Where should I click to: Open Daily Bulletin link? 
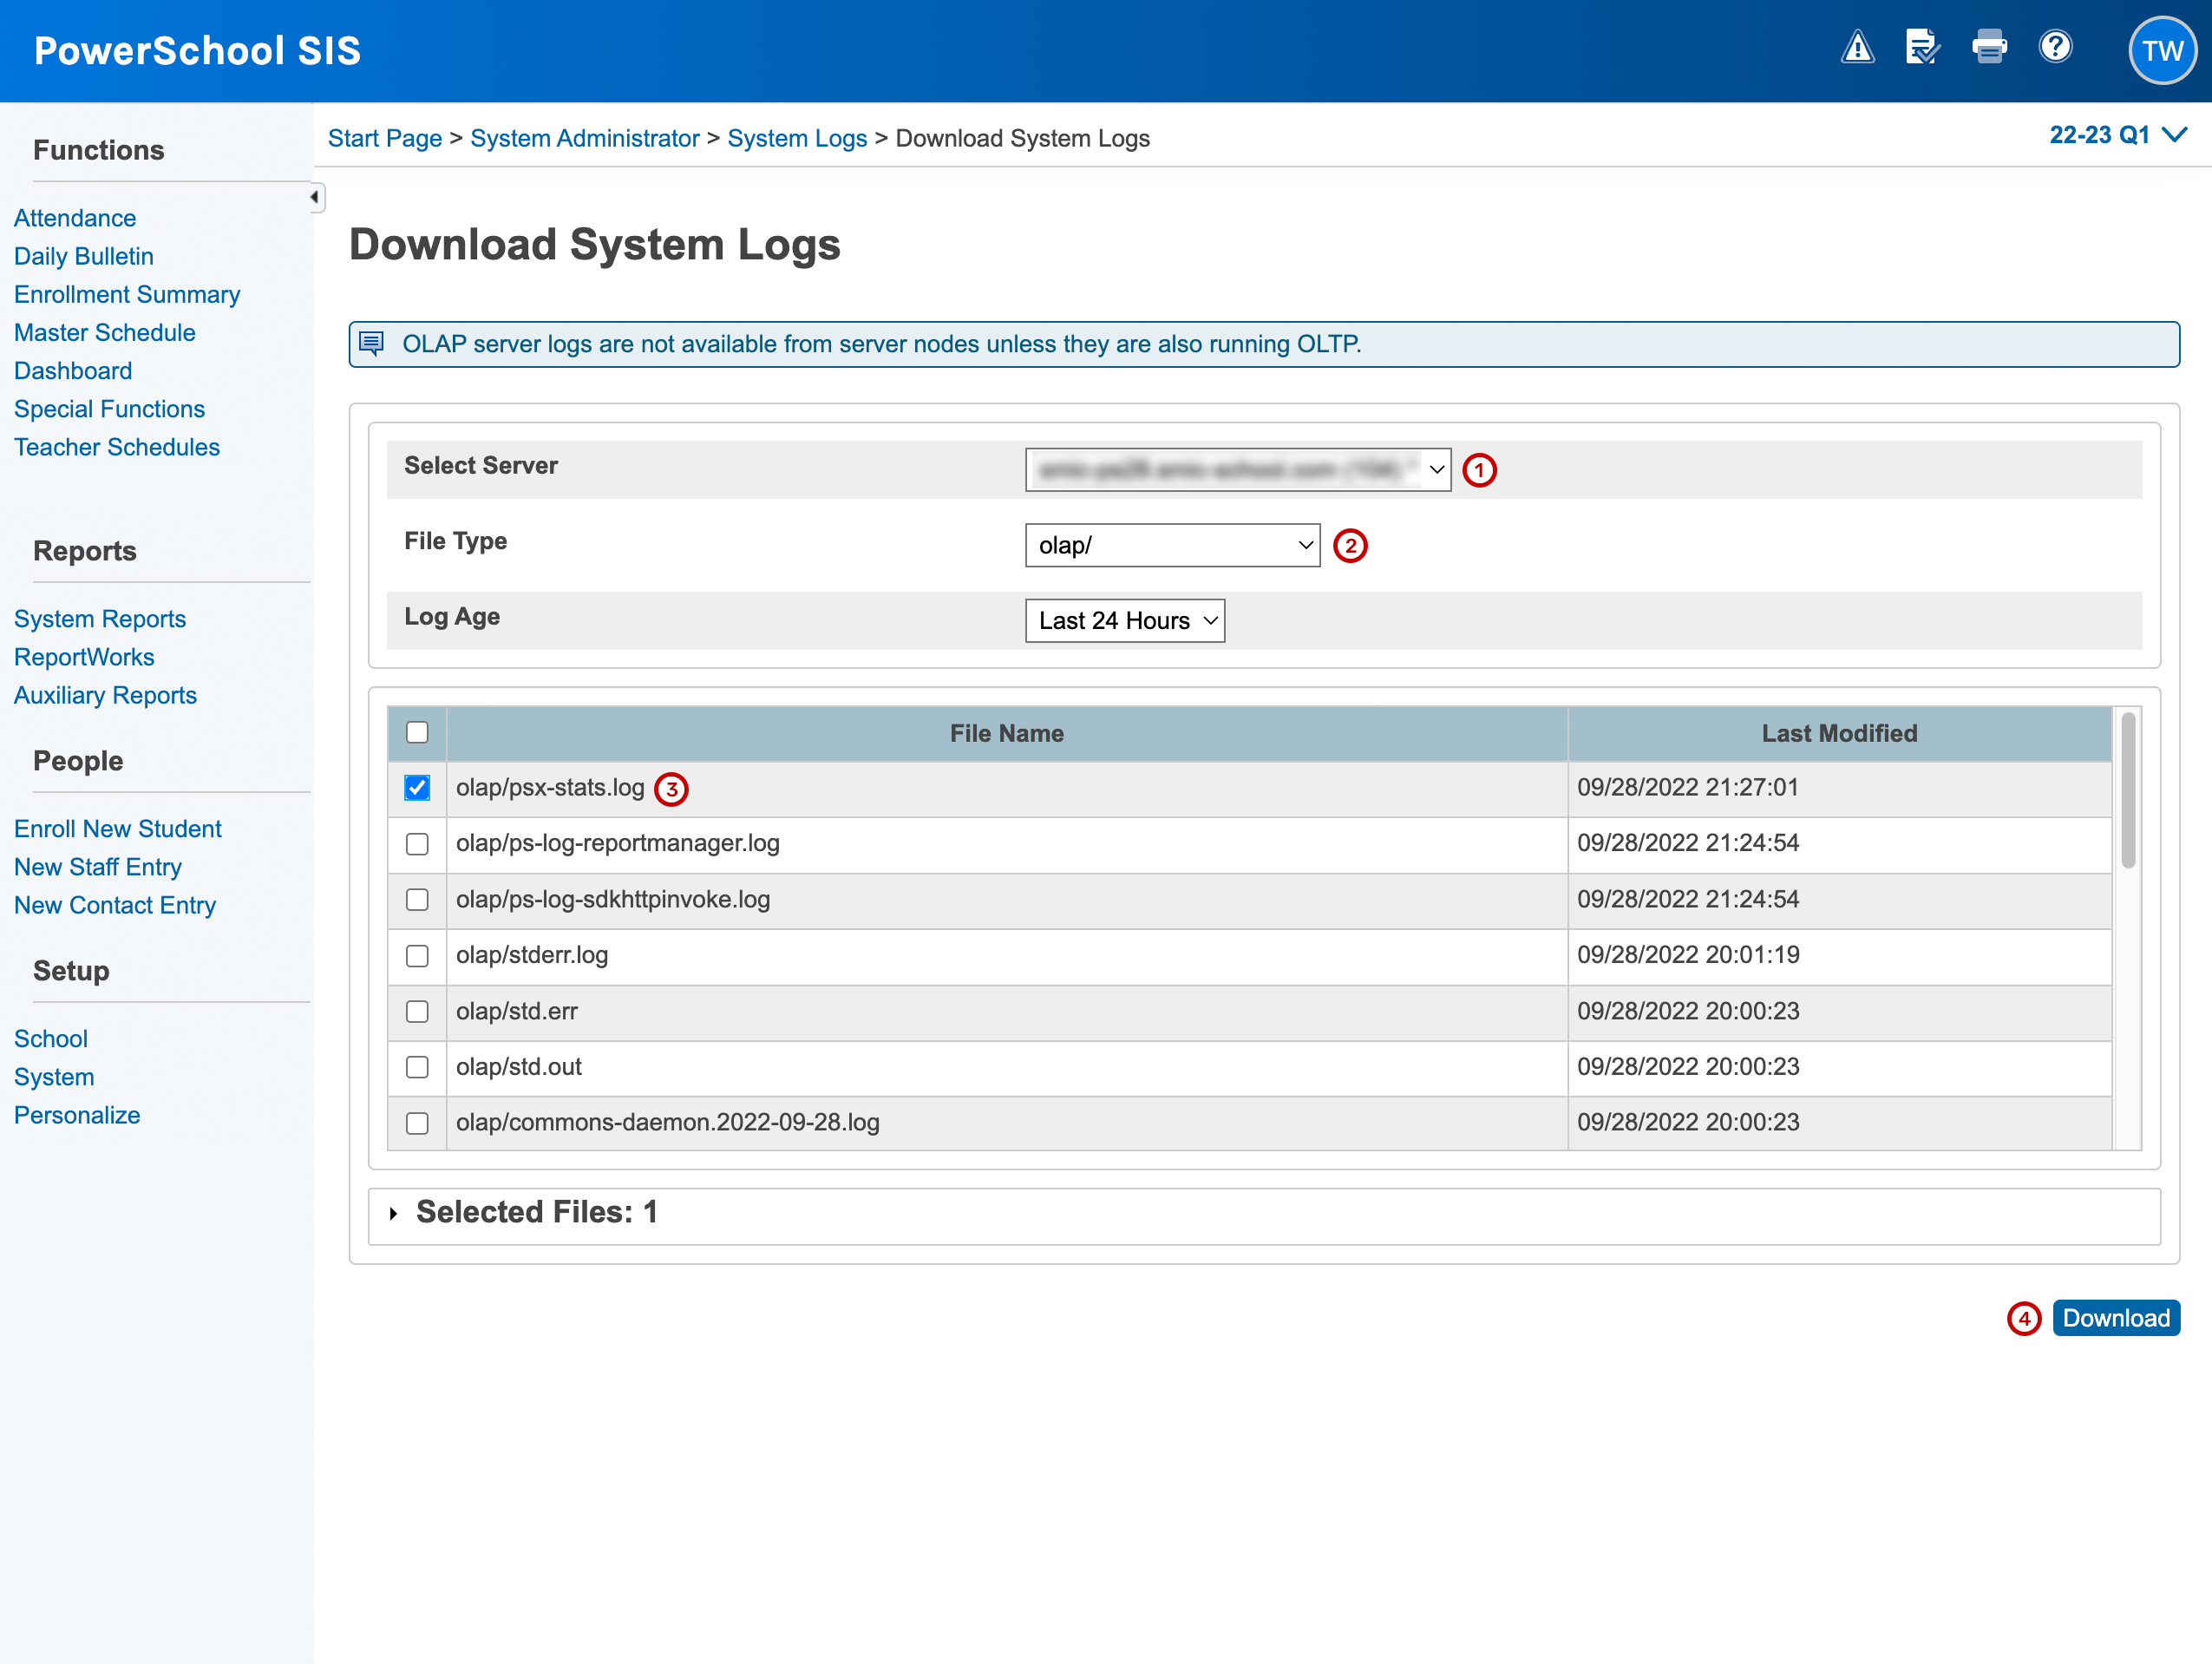84,256
